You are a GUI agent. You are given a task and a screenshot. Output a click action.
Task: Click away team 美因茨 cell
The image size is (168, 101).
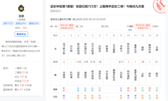pyautogui.click(x=85, y=75)
